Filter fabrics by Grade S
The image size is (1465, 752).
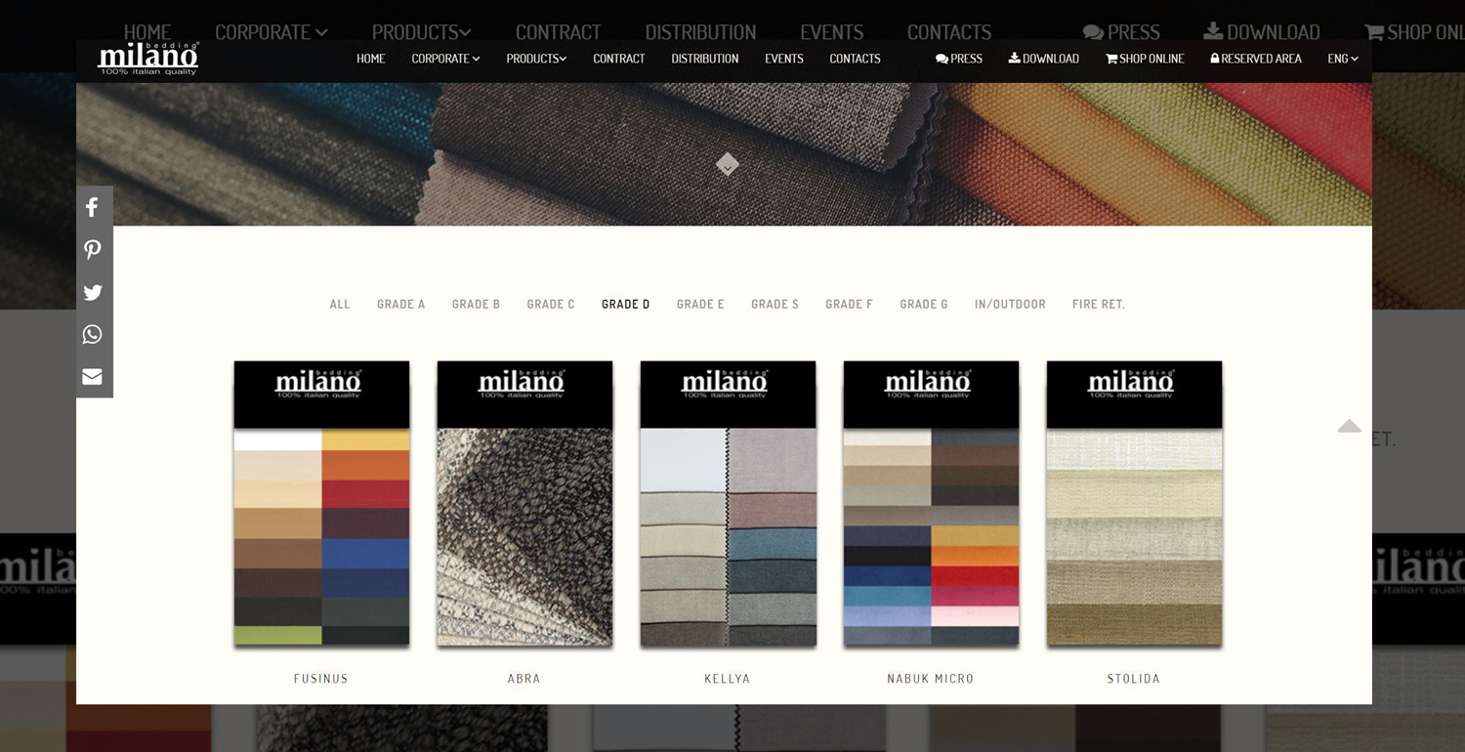tap(774, 305)
